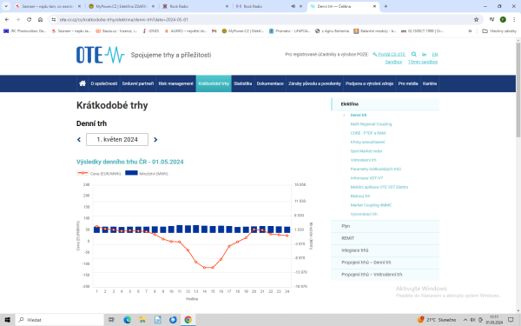The height and width of the screenshot is (326, 521).
Task: Mute the Rock Radio tab speaker icon
Action: tap(293, 6)
